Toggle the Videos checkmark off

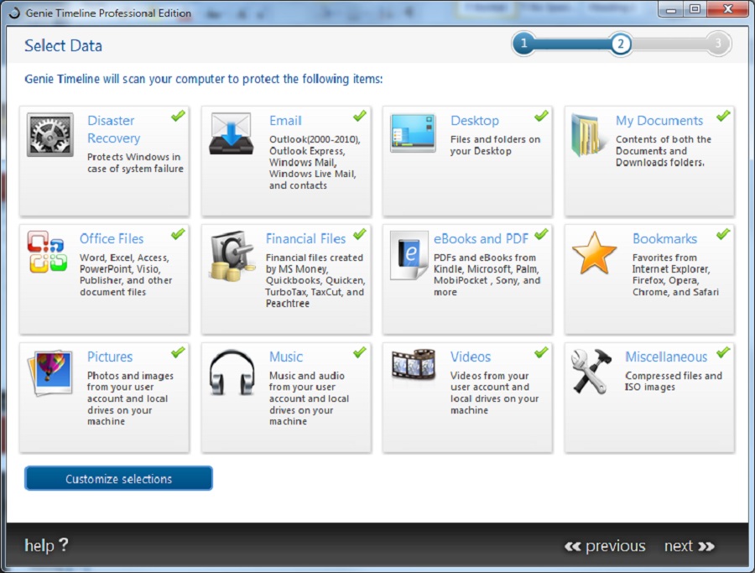tap(541, 352)
